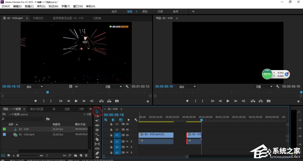Image resolution: width=303 pixels, height=161 pixels.
Task: Select the Ripple Edit tool
Action: click(x=97, y=125)
